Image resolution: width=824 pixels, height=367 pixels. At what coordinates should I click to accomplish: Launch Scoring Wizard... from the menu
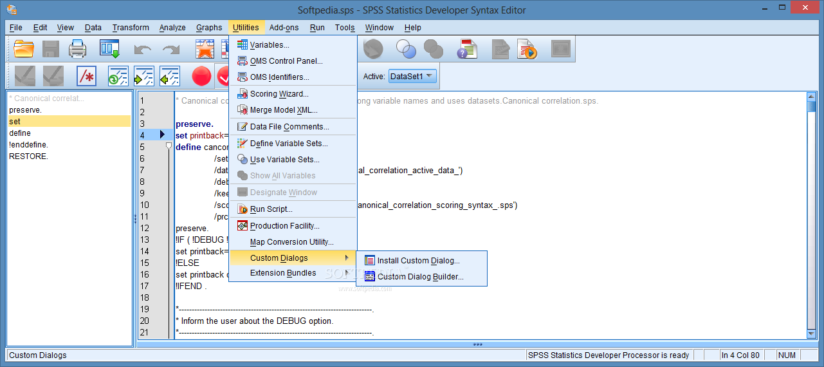click(x=293, y=93)
